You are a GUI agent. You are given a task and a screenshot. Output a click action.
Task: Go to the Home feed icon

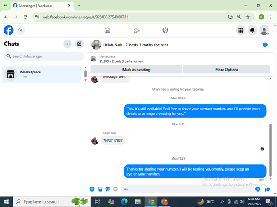pyautogui.click(x=107, y=30)
